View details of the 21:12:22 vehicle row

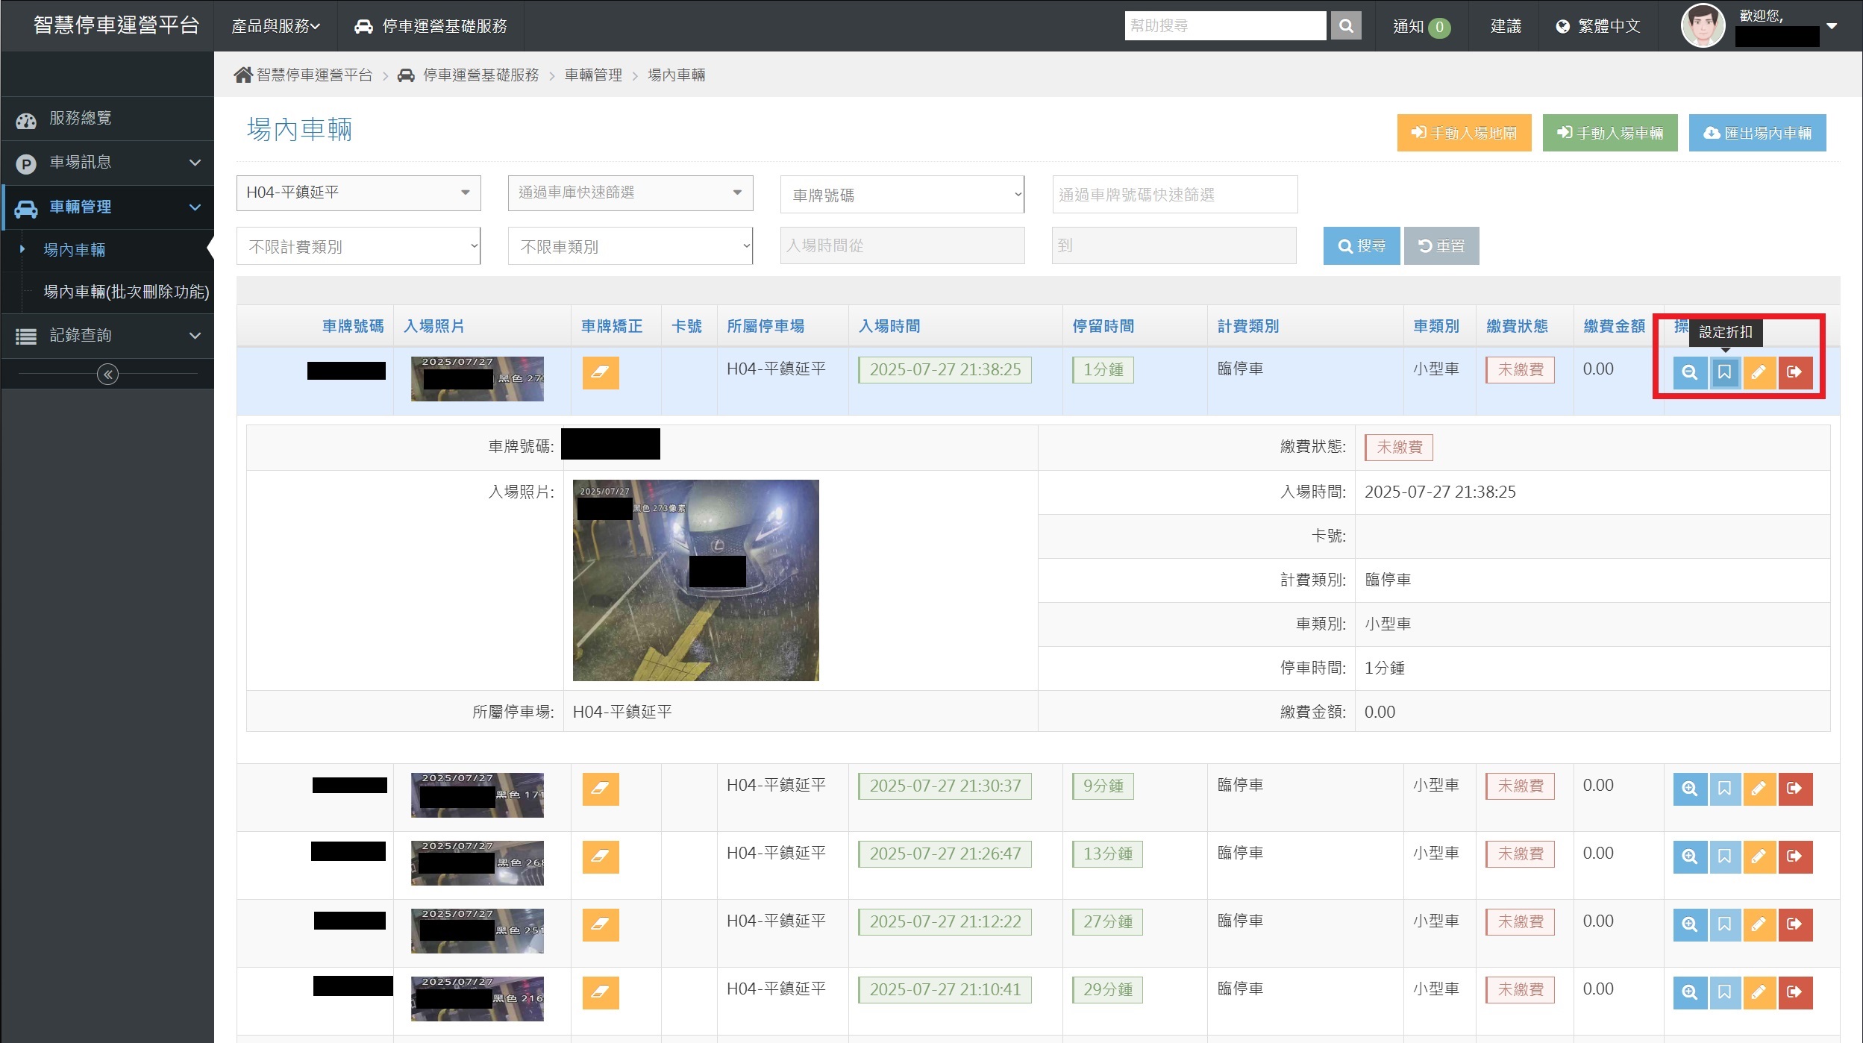pyautogui.click(x=1690, y=924)
